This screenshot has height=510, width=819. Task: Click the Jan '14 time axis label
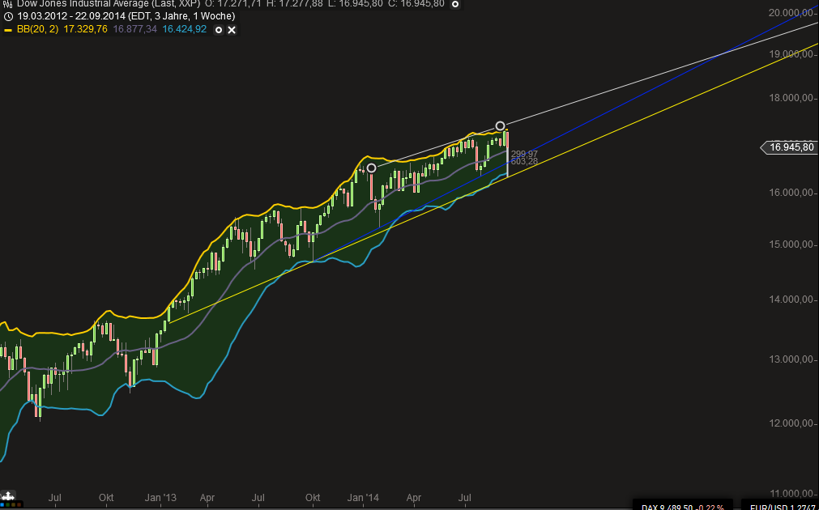click(x=364, y=498)
